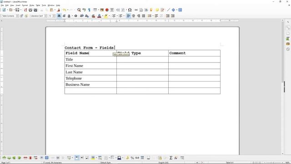Image resolution: width=291 pixels, height=164 pixels.
Task: Open the File menu
Action: (2, 5)
